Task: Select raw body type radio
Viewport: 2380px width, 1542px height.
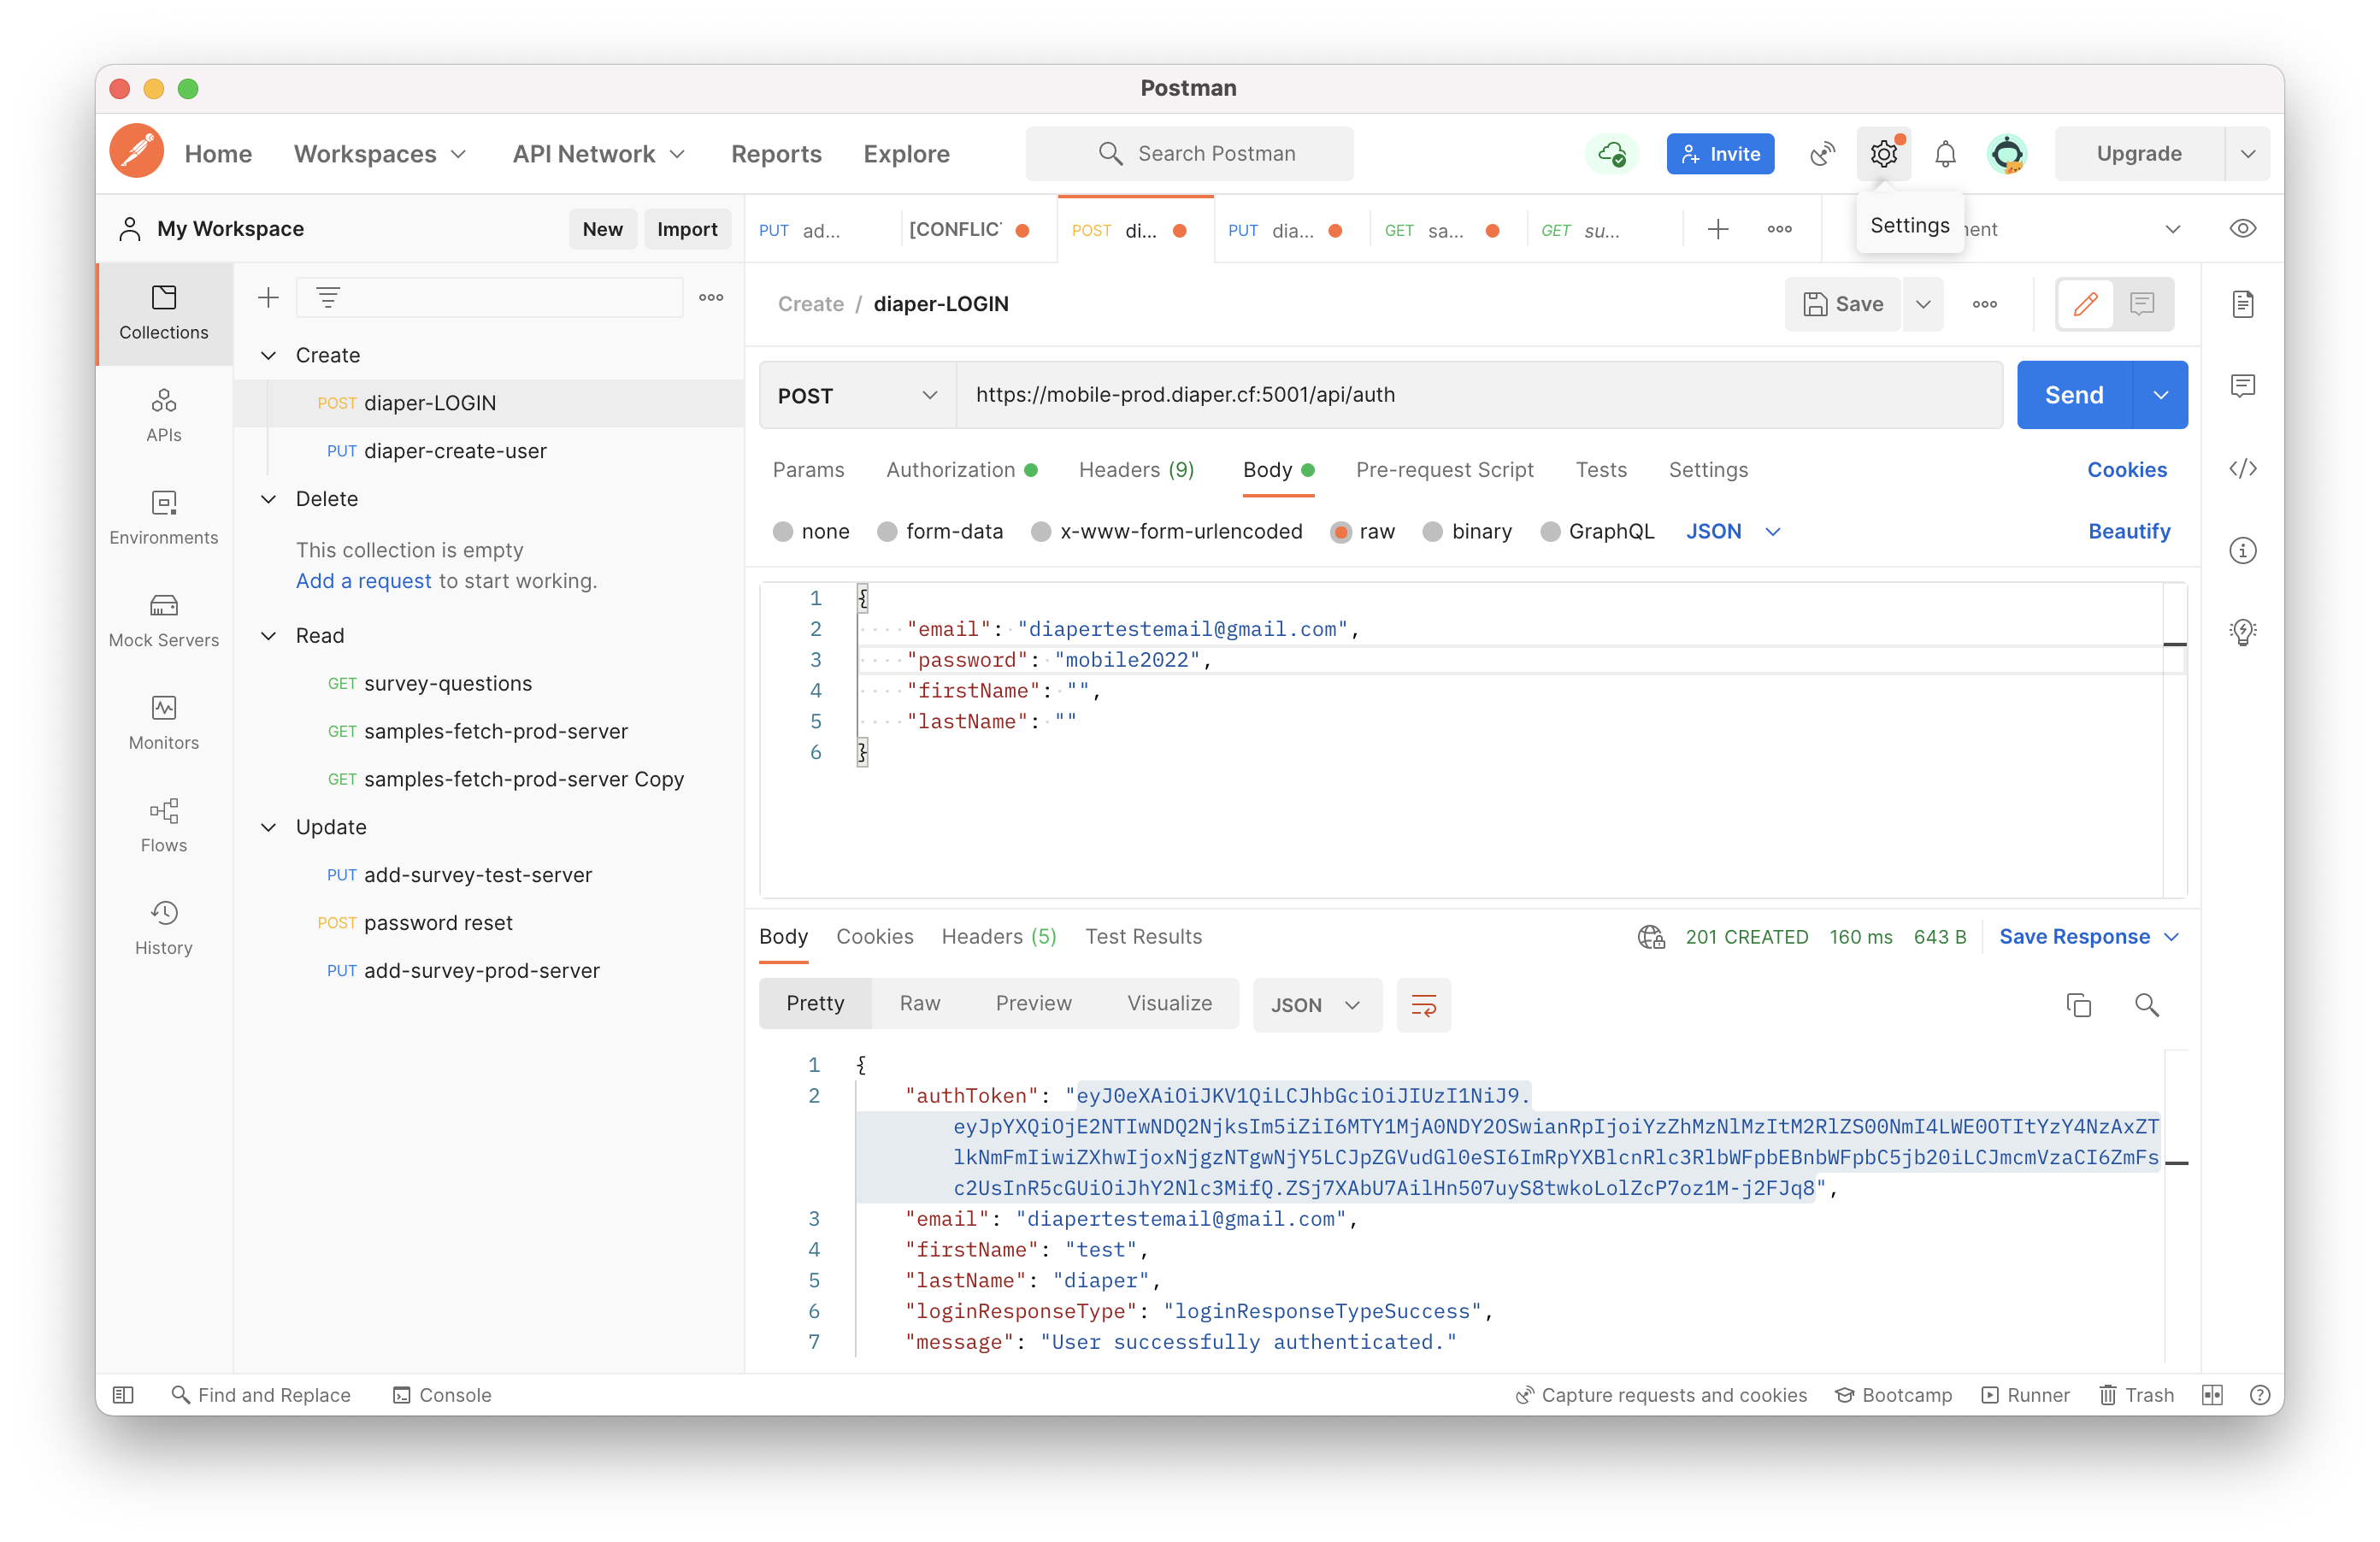Action: [x=1341, y=532]
